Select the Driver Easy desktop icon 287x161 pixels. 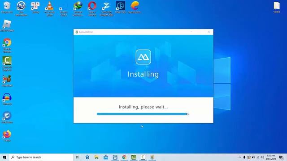121,7
